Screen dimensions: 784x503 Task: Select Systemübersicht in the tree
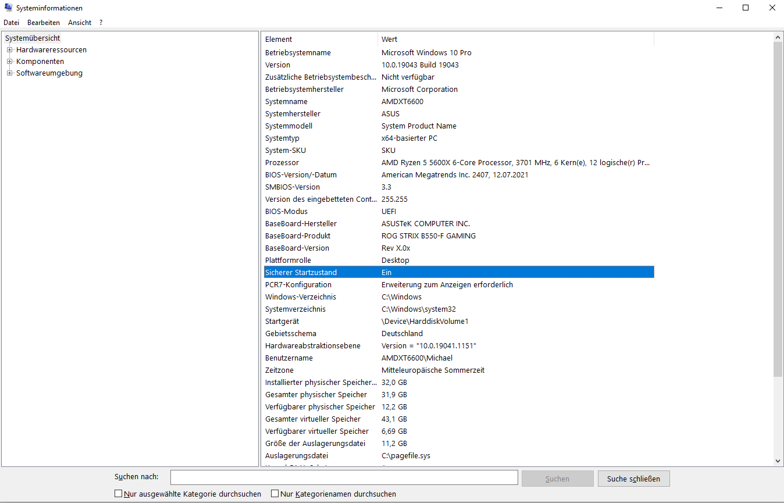(33, 38)
